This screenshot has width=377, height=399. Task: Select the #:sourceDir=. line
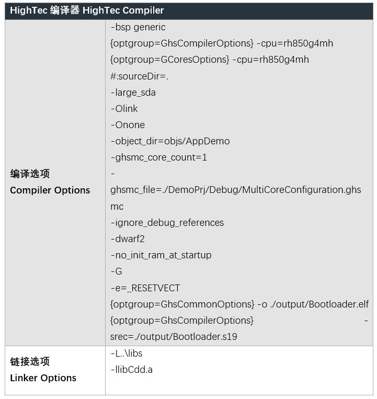pyautogui.click(x=139, y=76)
